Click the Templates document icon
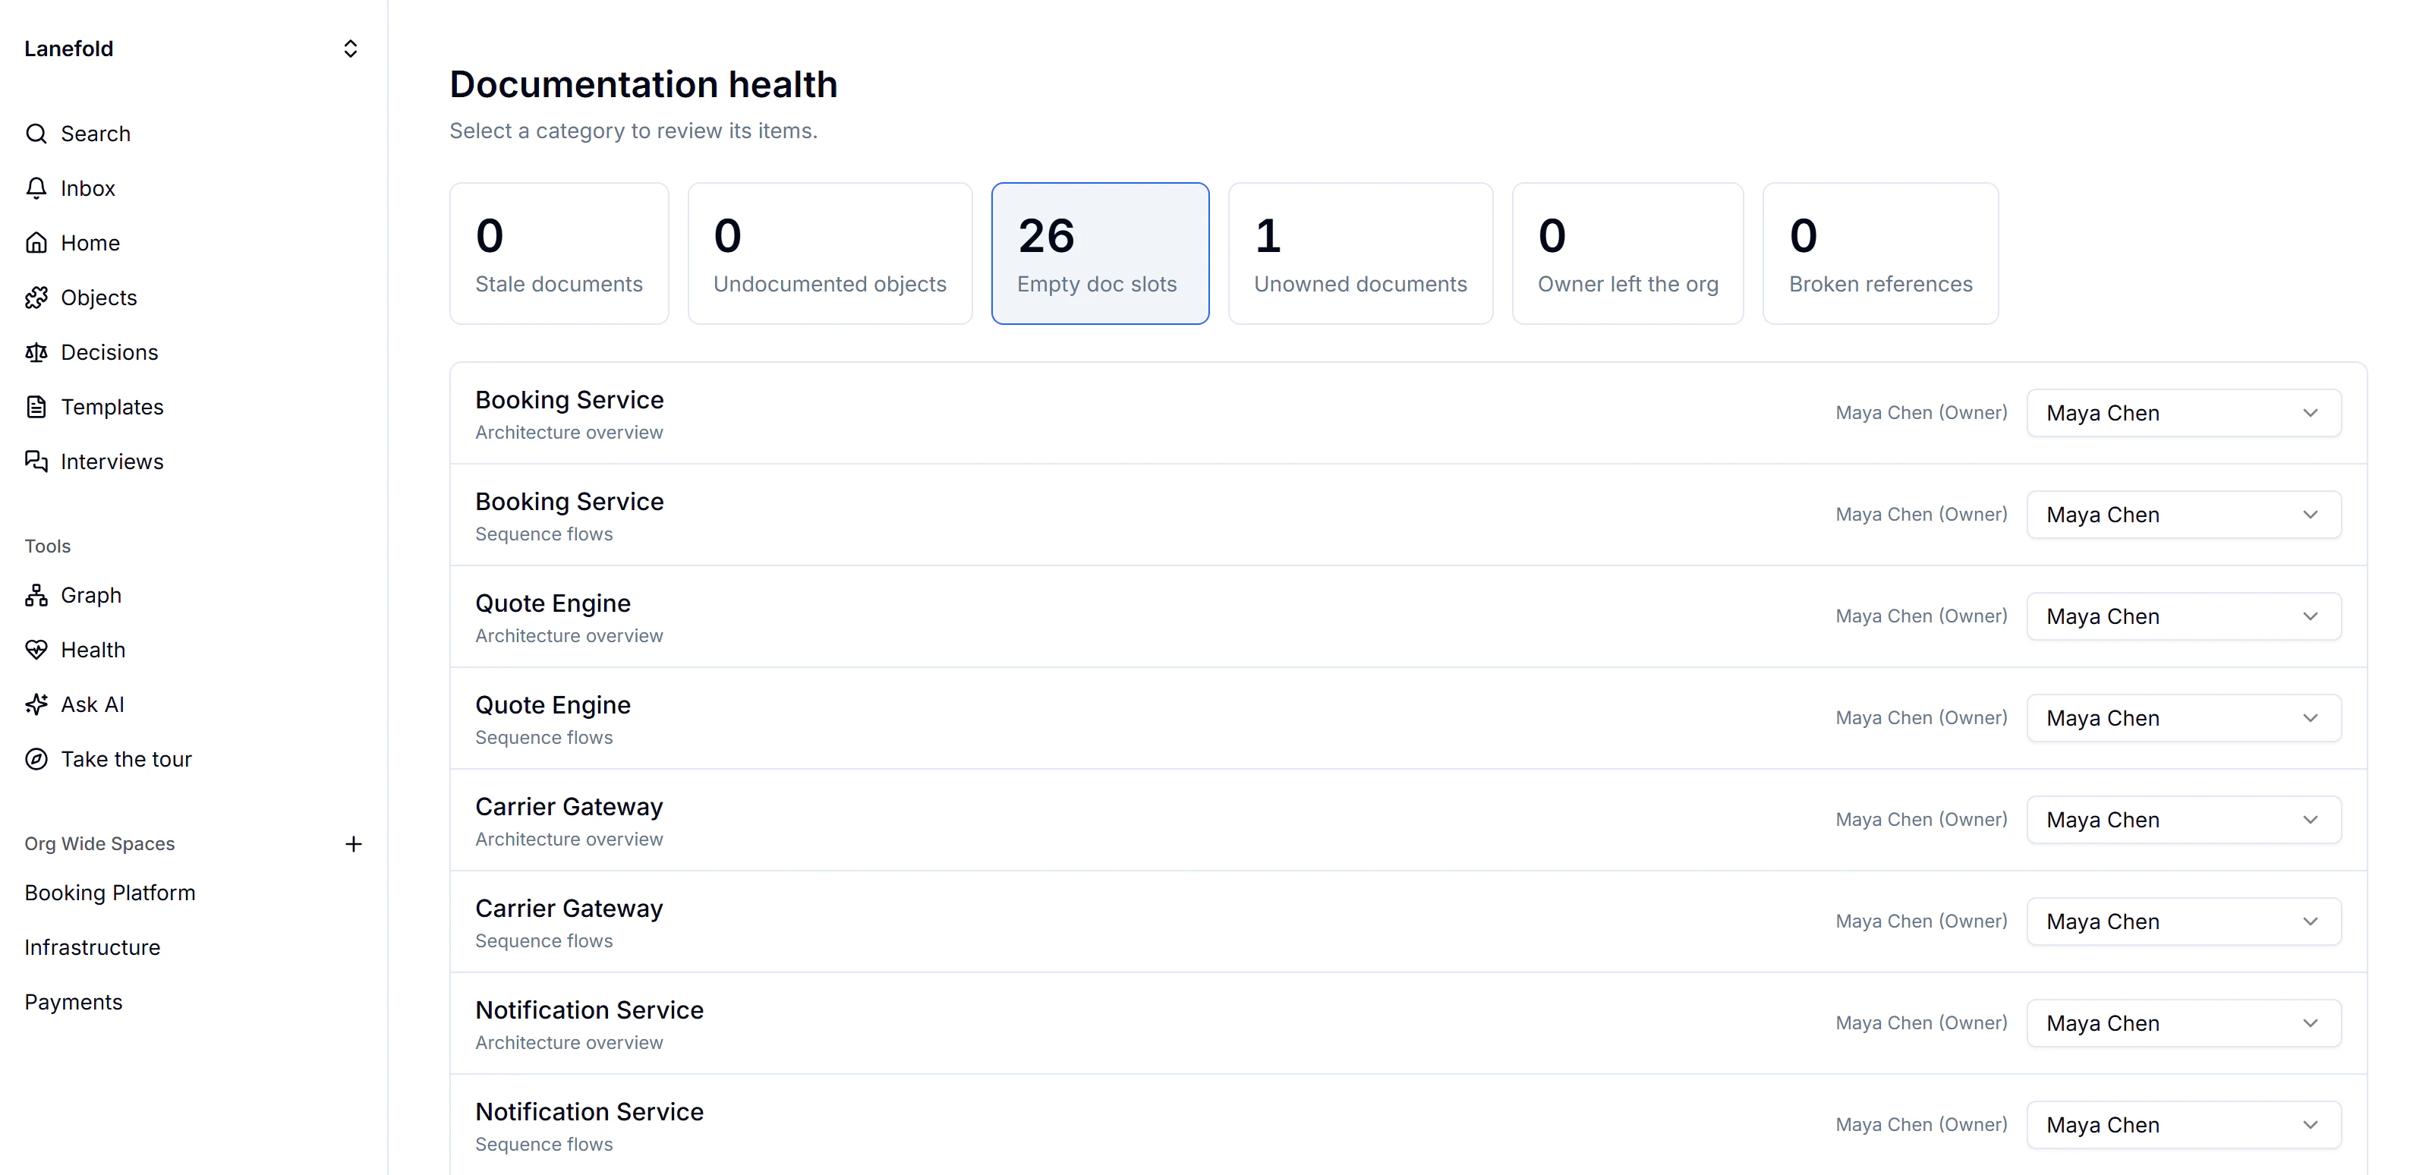Image resolution: width=2429 pixels, height=1175 pixels. 36,408
